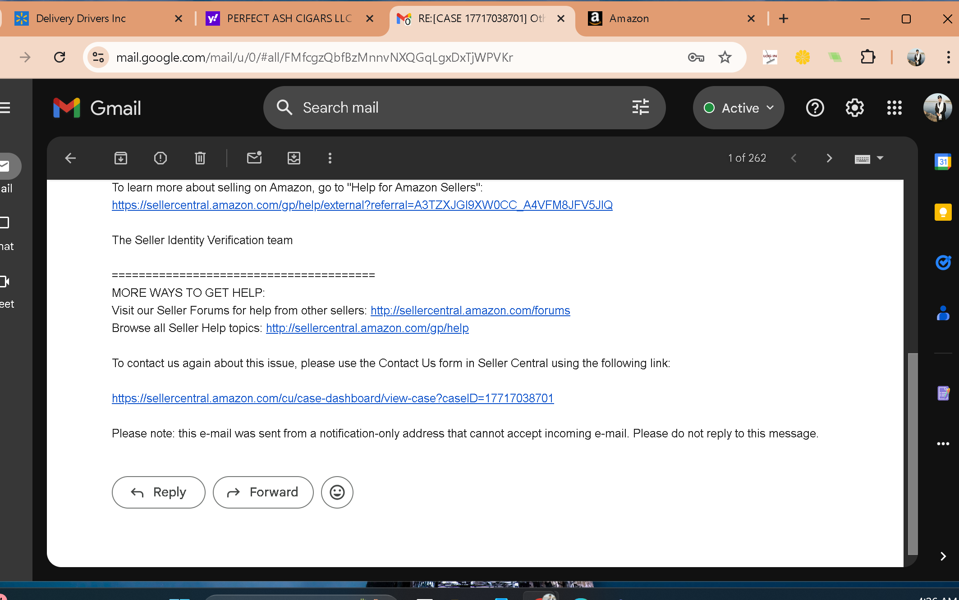Go back to inbox with back arrow
The image size is (959, 600).
(70, 158)
